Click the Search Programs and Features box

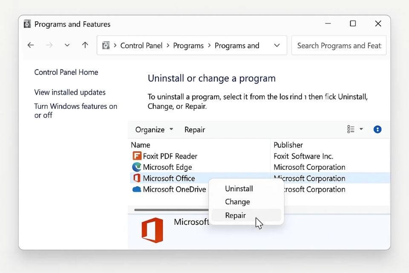coord(339,46)
